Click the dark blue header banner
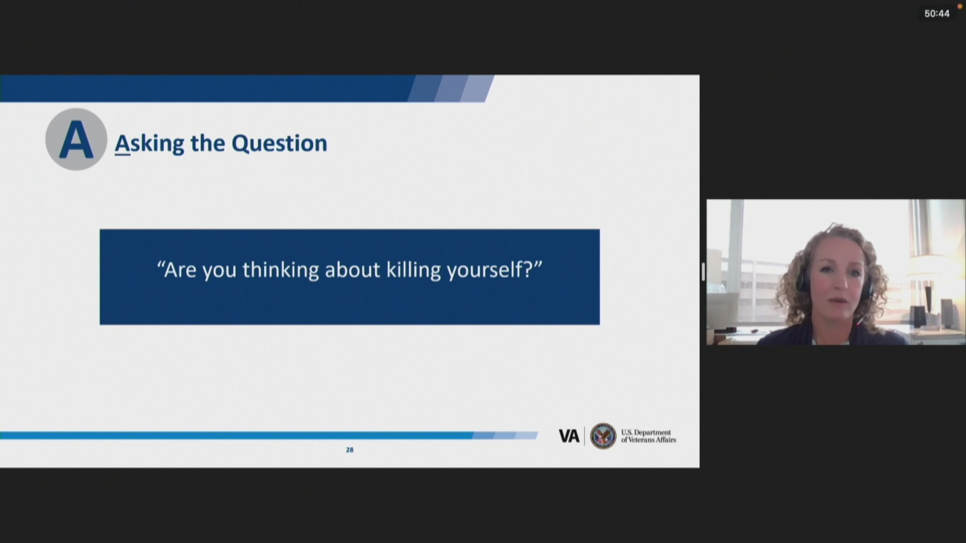This screenshot has width=966, height=543. (201, 88)
